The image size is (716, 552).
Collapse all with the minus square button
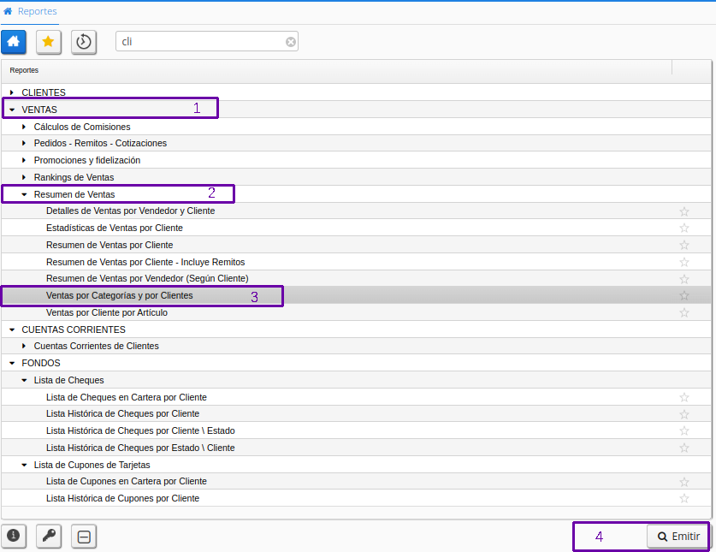coord(84,536)
